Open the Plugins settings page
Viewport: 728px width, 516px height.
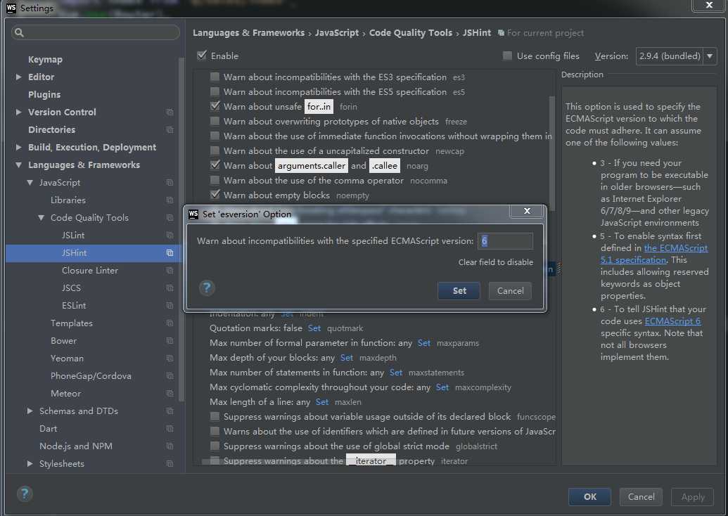[44, 95]
